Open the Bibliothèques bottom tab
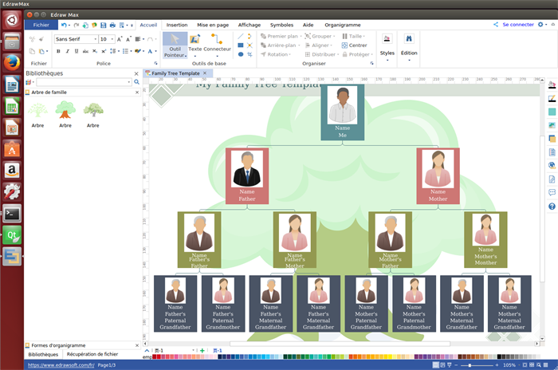This screenshot has height=370, width=558. [43, 354]
